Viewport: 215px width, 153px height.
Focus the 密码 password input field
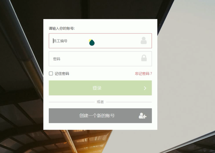tap(100, 59)
